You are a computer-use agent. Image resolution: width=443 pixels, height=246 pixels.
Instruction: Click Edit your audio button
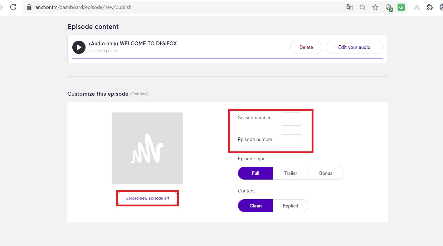pos(354,47)
